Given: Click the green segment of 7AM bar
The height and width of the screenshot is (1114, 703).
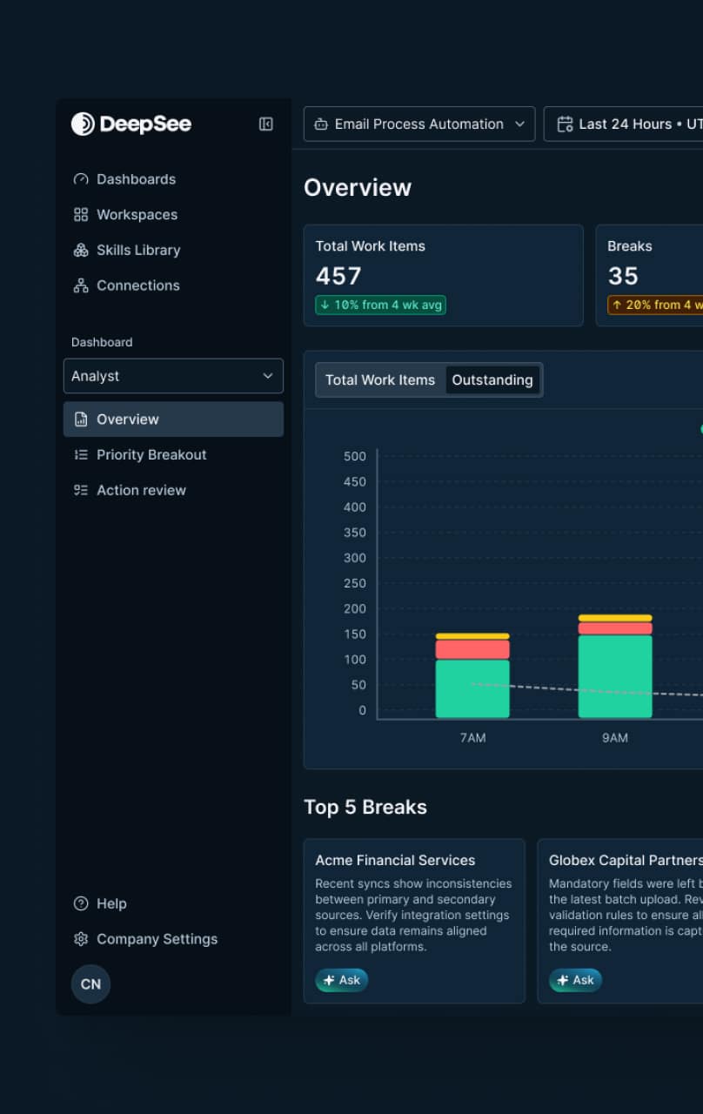Looking at the screenshot, I should click(x=472, y=688).
